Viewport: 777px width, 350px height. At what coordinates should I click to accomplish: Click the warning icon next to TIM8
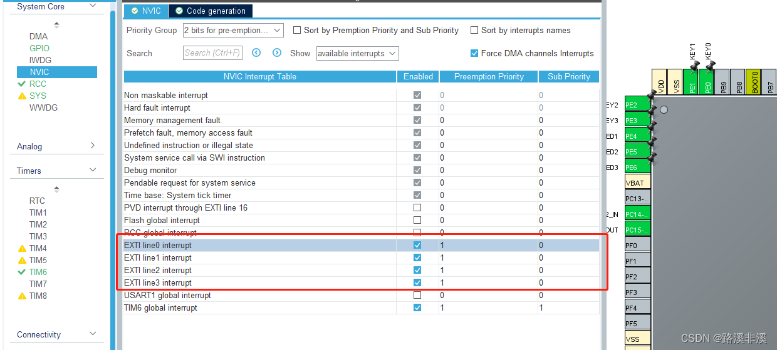[22, 296]
